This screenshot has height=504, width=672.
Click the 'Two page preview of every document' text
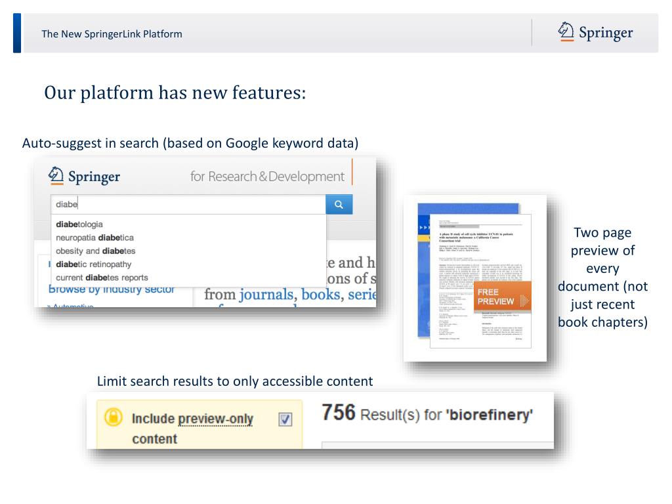click(602, 278)
